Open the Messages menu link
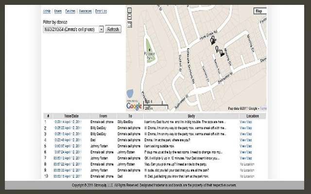Image resolution: width=311 pixels, height=194 pixels. coord(86,10)
